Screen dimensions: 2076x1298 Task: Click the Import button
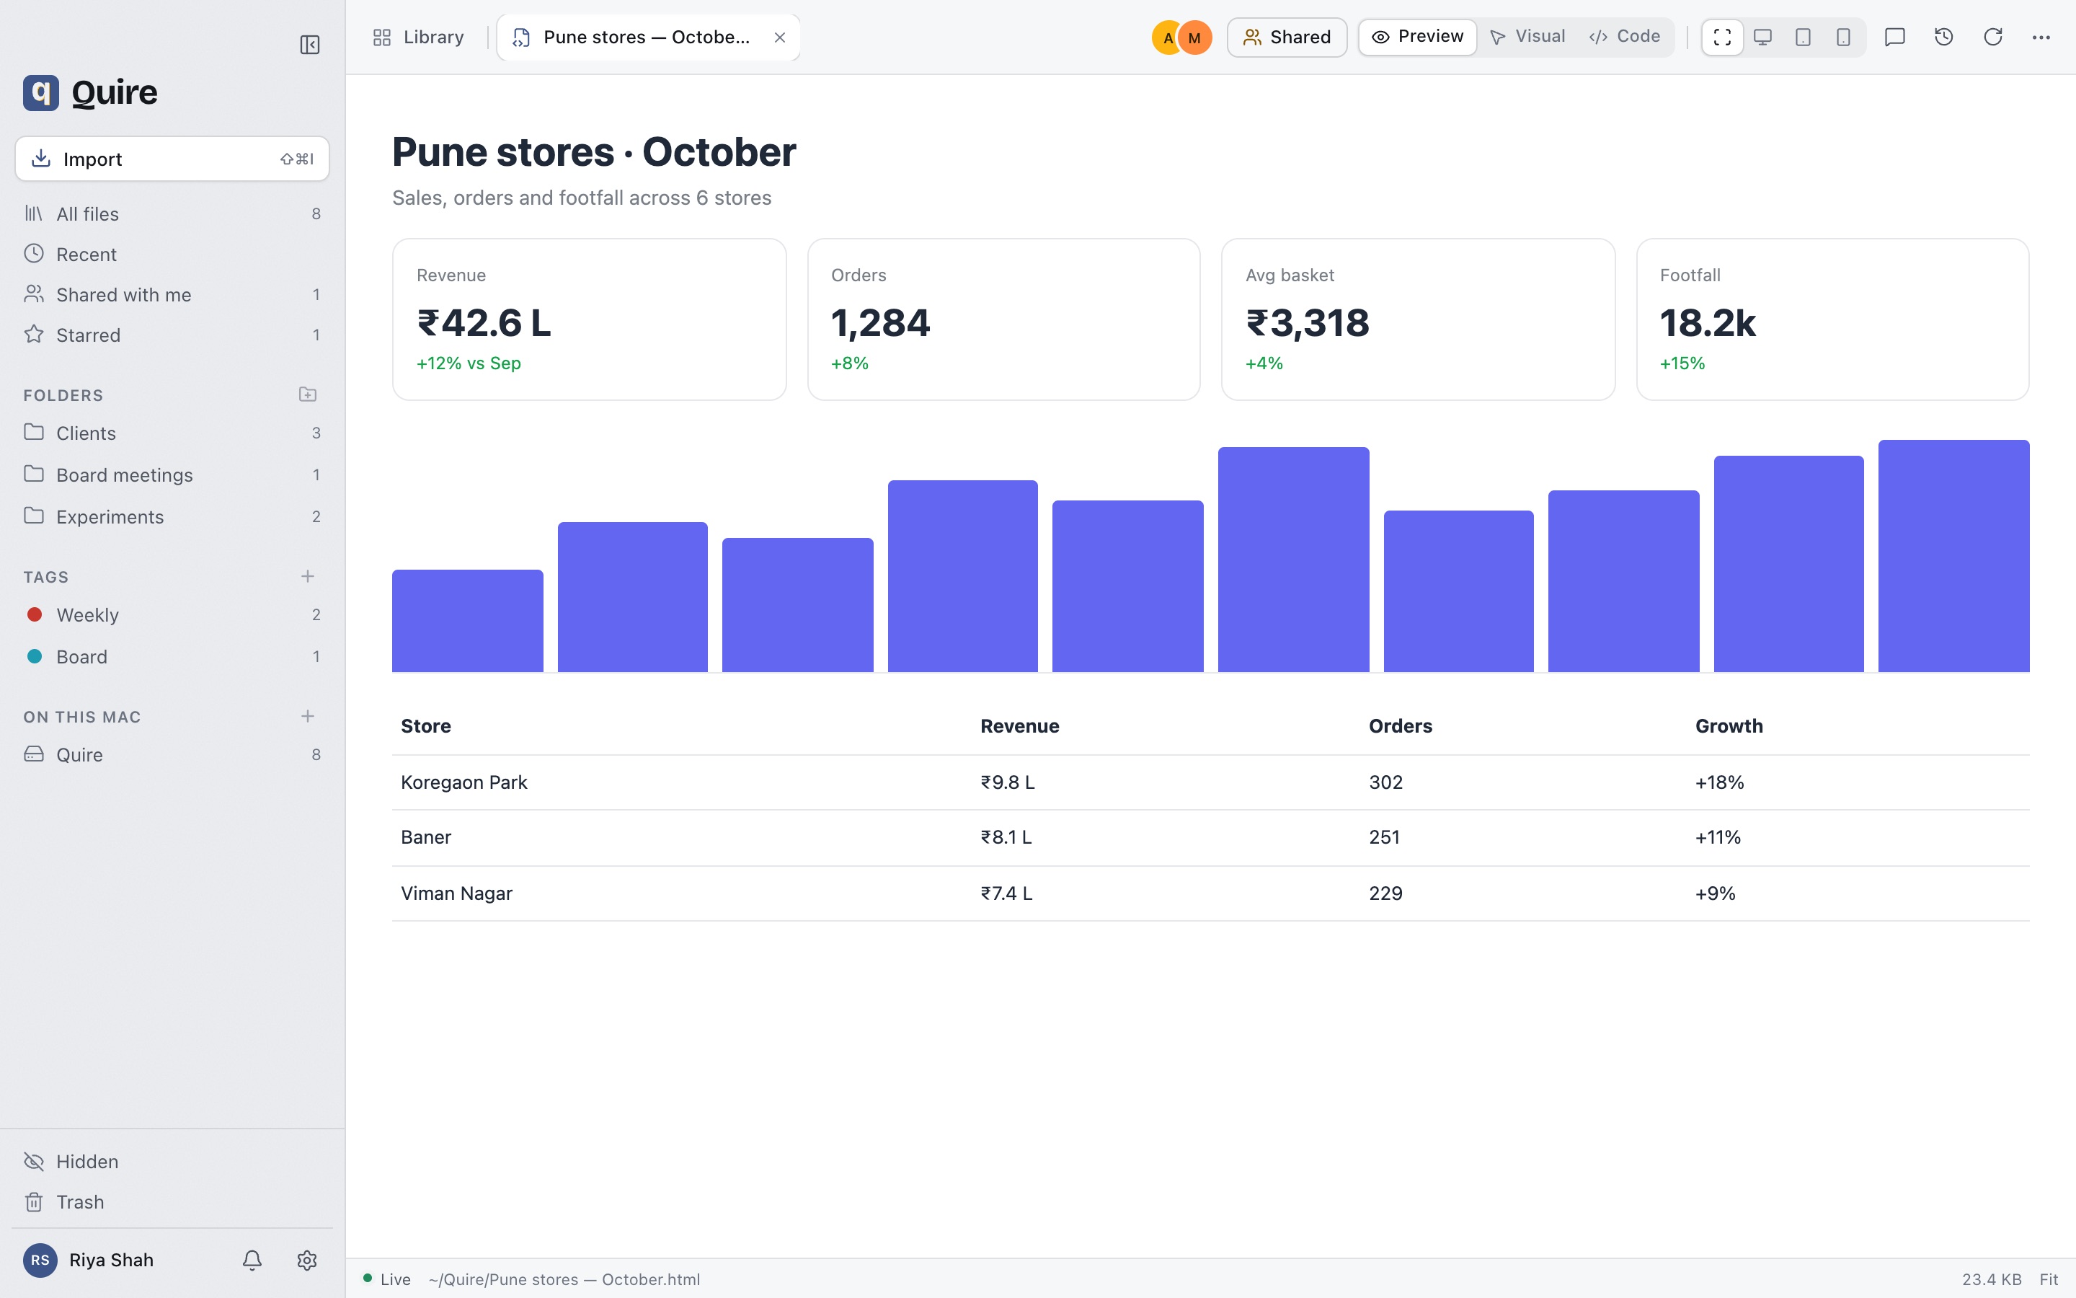point(172,159)
